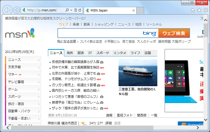The image size is (210, 132).
Task: Open the 産経フォト link
Action: click(124, 115)
